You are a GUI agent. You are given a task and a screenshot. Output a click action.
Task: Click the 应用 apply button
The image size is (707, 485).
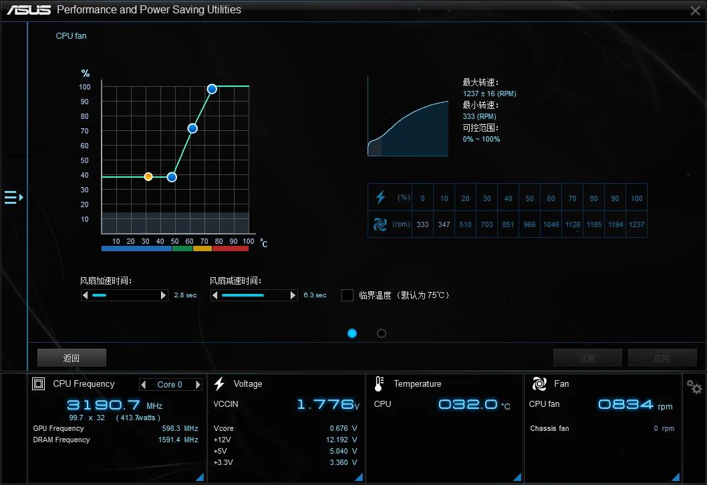click(x=662, y=358)
